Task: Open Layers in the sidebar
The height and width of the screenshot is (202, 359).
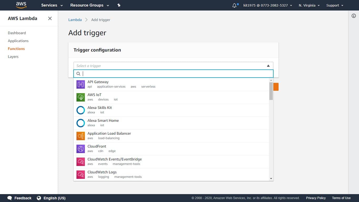Action: coord(13,57)
